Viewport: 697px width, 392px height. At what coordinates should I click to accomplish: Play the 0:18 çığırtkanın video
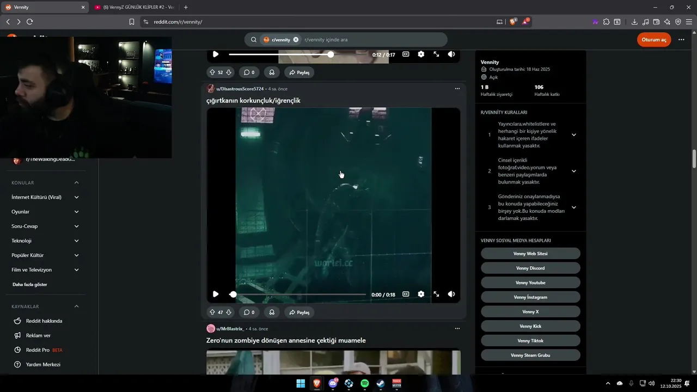(x=216, y=294)
